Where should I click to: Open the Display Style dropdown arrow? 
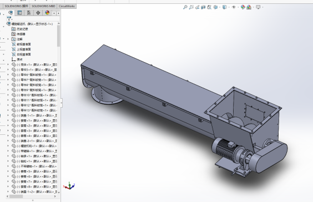pyautogui.click(x=229, y=7)
